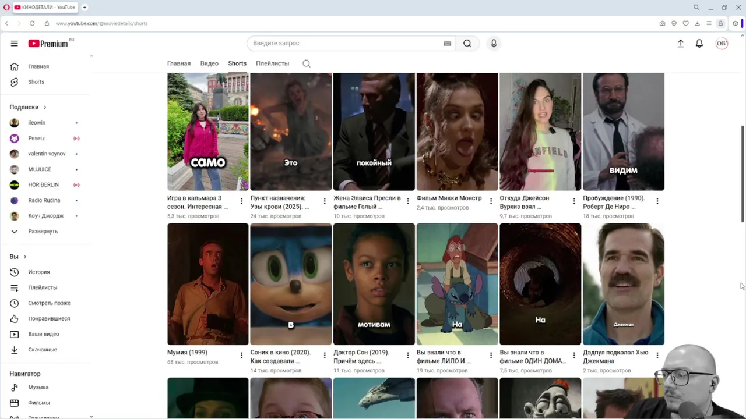Open the on-screen keyboard icon in search

pos(447,44)
